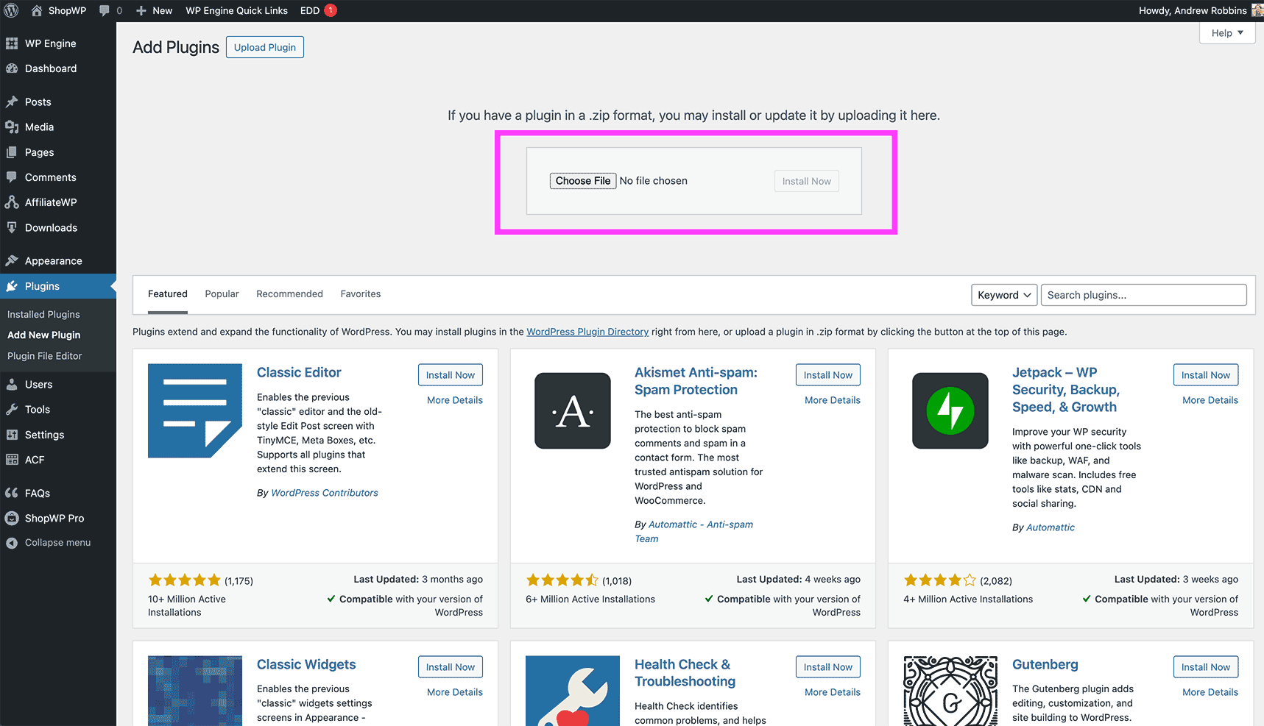Click the WordPress logo in admin bar
1264x726 pixels.
(12, 10)
